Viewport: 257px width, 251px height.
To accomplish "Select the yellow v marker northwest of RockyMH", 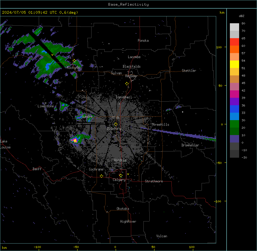I will tap(52, 55).
